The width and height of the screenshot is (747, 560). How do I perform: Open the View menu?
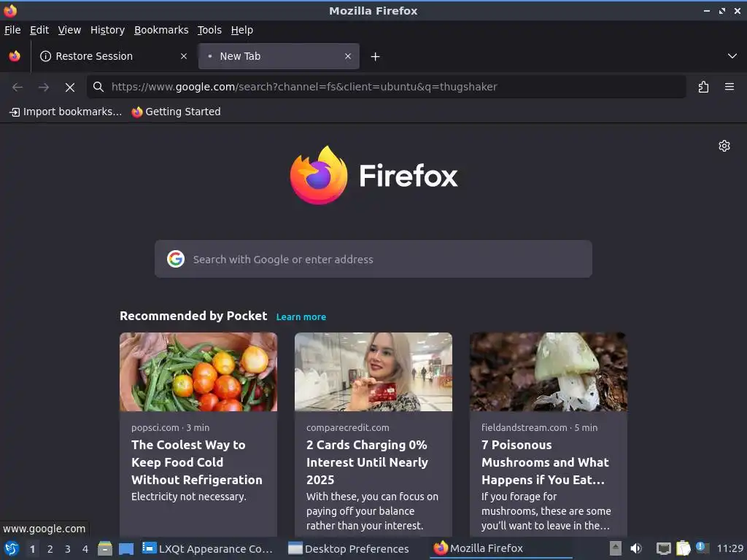tap(69, 30)
